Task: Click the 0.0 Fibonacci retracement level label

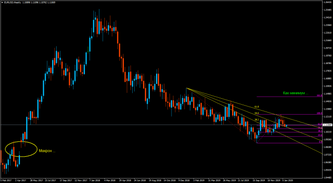Action: point(321,142)
